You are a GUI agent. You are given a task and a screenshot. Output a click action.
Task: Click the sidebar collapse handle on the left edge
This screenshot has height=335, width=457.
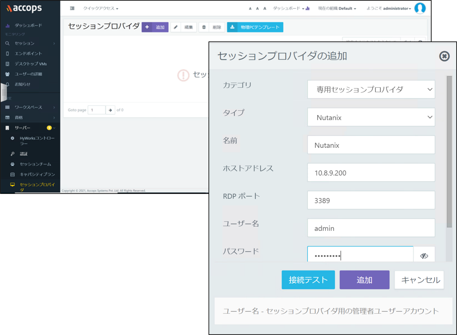coord(4,92)
